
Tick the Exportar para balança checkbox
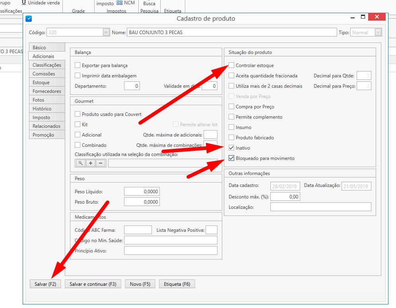[78, 65]
